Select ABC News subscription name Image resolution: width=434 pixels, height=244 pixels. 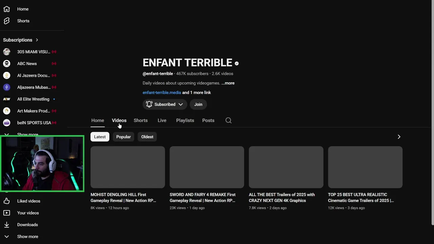pyautogui.click(x=27, y=64)
